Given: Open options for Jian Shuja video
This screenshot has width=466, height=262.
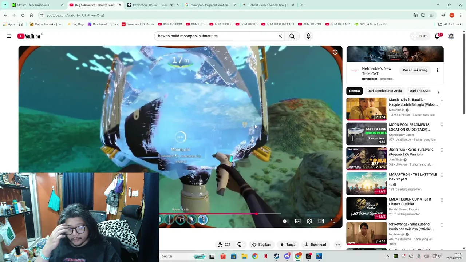Looking at the screenshot, I should pos(442,150).
